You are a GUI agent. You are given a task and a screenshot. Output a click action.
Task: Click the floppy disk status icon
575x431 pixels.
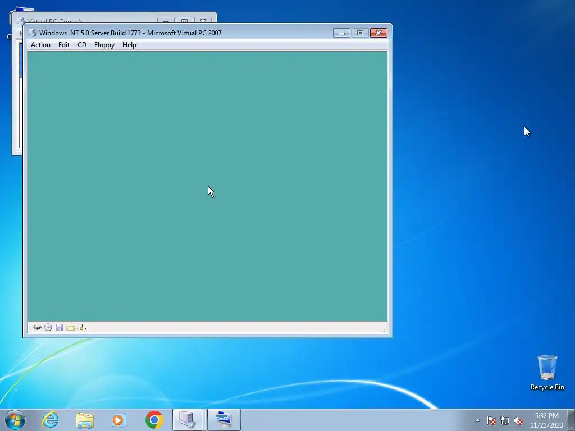[x=59, y=327]
